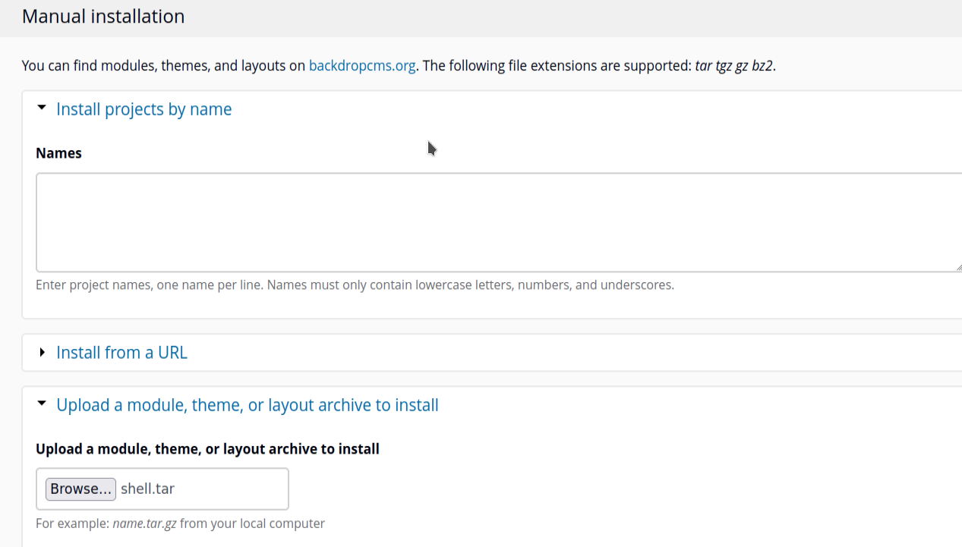Screen dimensions: 962x547
Task: Click the italic tar tgz gz bz2 extensions
Action: pos(733,66)
